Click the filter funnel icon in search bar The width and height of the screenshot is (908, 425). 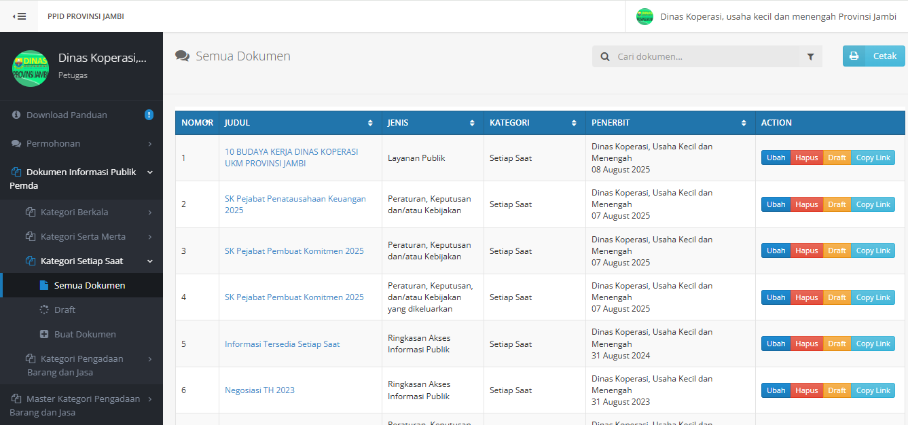[x=810, y=57]
